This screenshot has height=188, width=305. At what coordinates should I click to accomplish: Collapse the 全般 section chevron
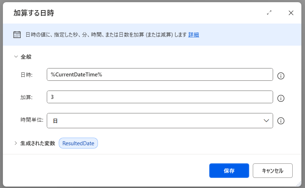click(16, 57)
